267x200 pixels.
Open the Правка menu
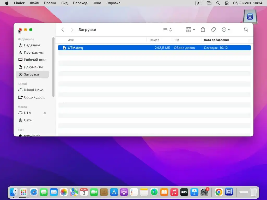coord(50,3)
